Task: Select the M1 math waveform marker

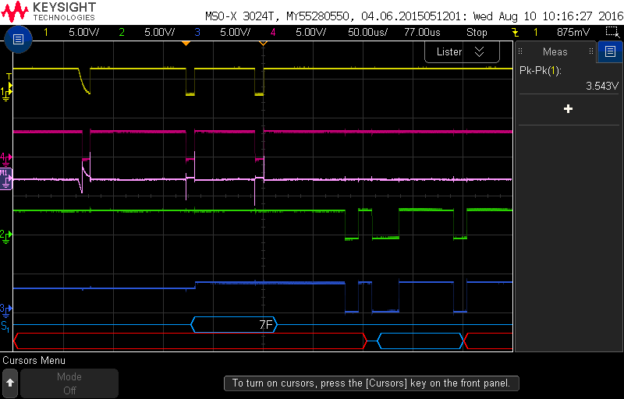Action: (x=6, y=178)
